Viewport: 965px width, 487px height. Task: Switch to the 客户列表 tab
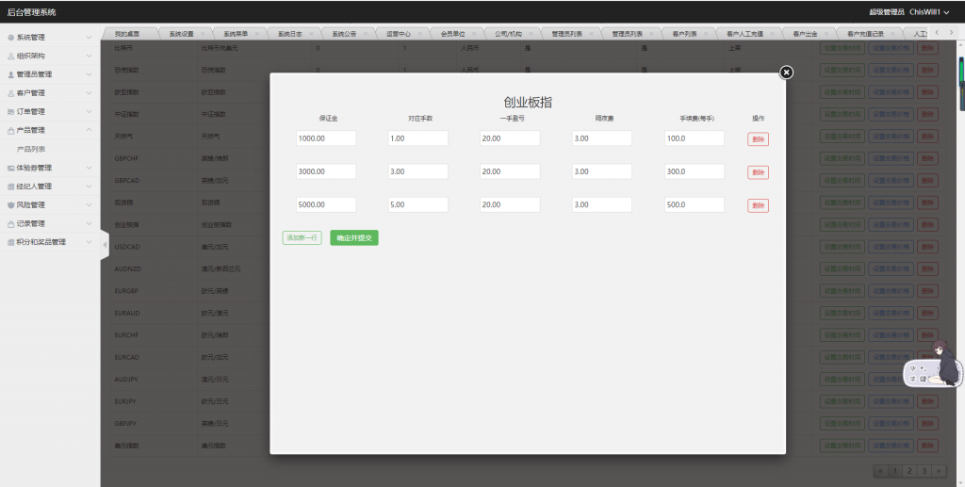(x=685, y=33)
